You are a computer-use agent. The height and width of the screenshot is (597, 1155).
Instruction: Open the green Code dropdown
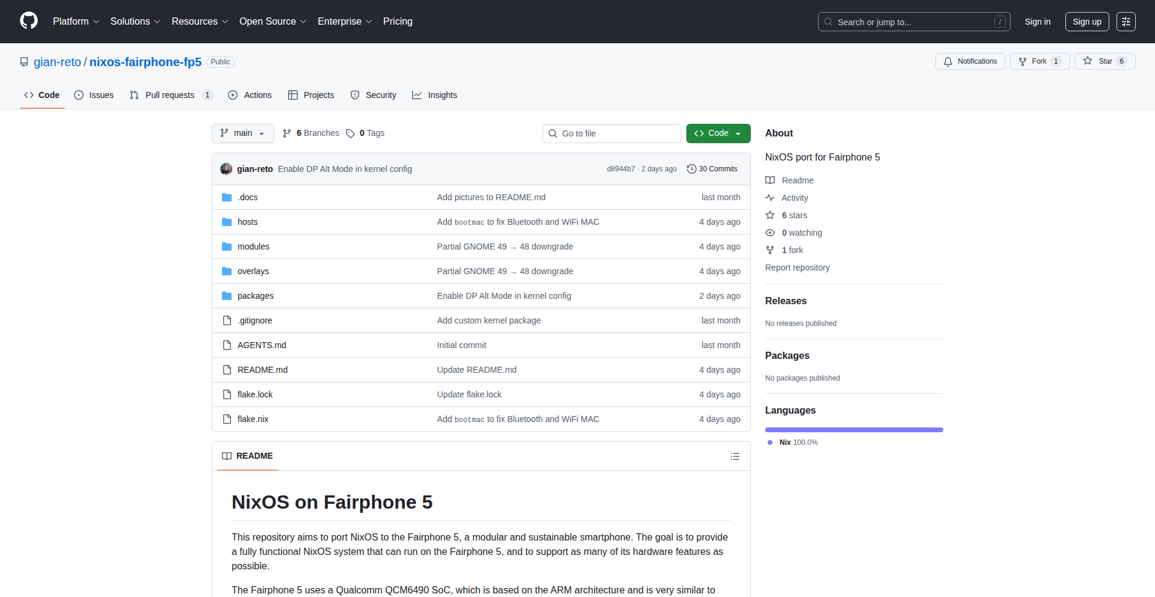[718, 133]
